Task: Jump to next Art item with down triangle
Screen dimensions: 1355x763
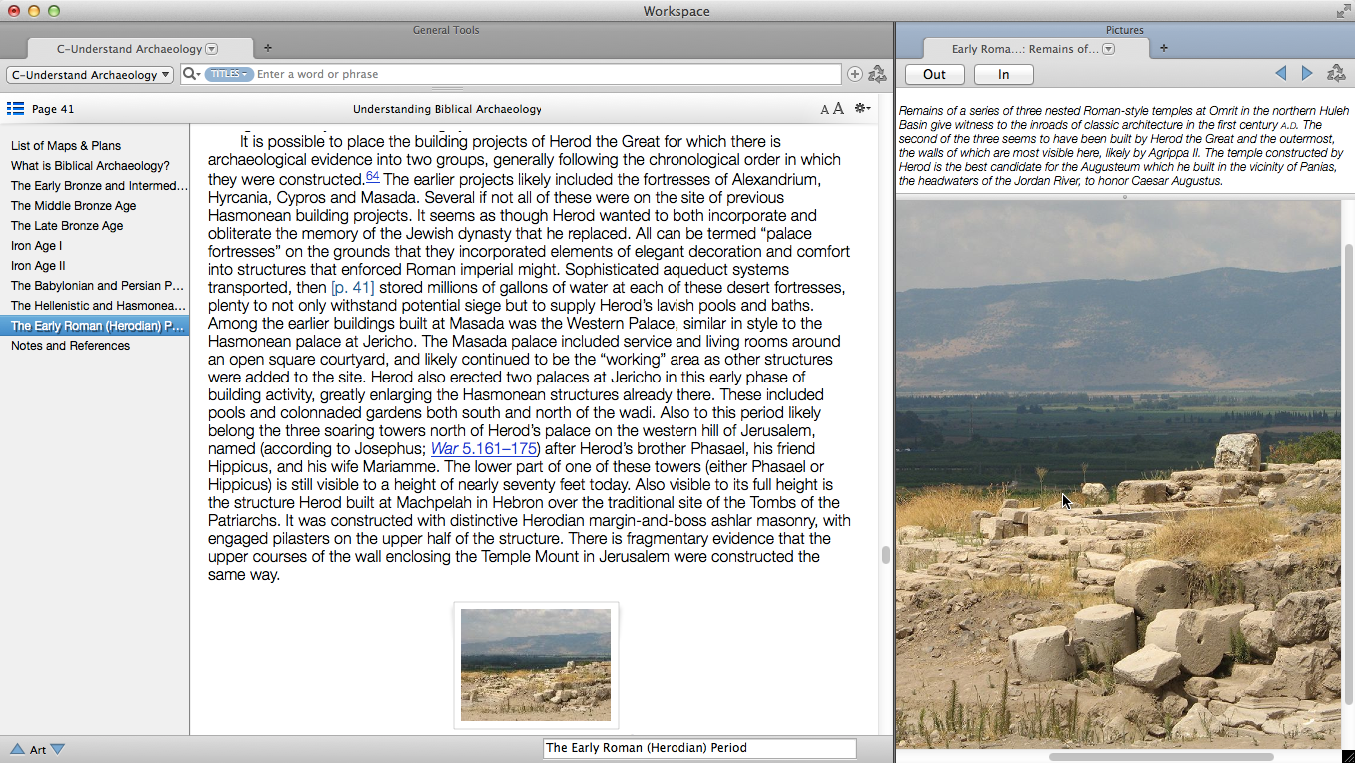Action: (x=57, y=749)
